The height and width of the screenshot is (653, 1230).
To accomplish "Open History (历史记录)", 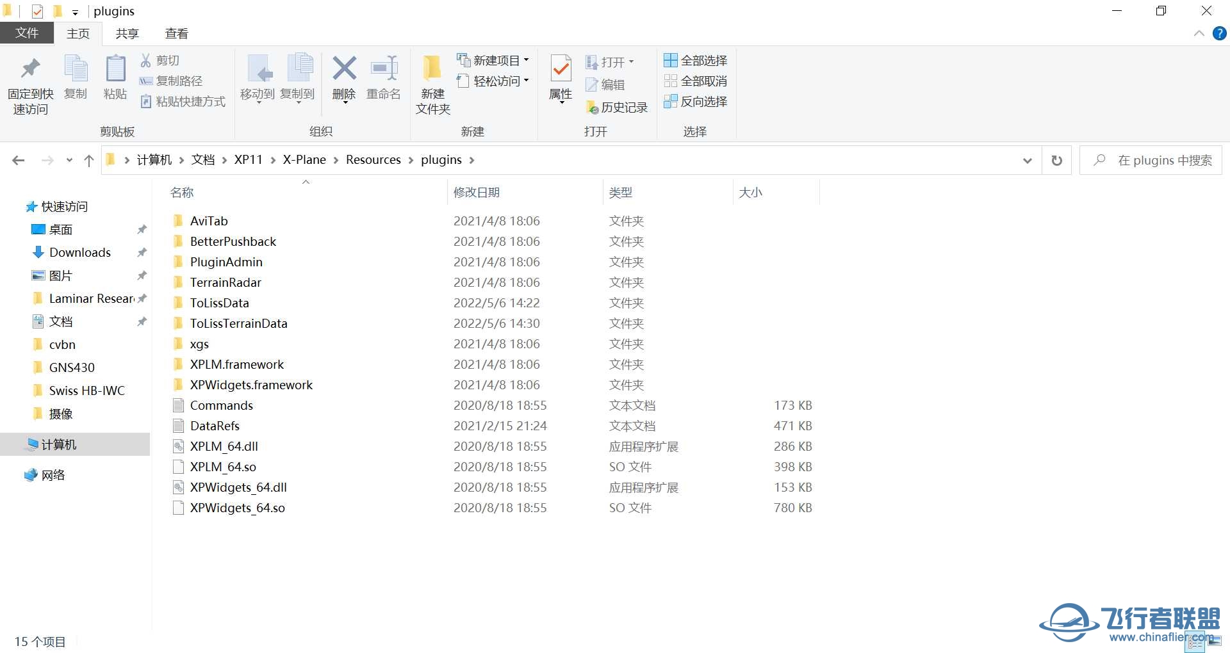I will click(617, 107).
